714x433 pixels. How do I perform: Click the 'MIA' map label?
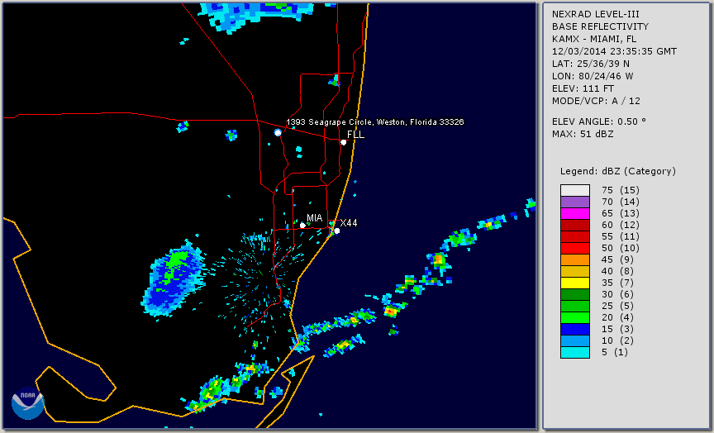(x=314, y=218)
